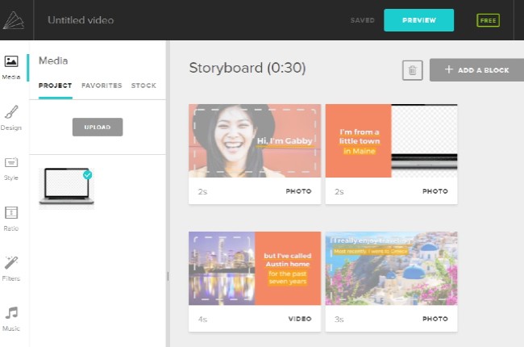Image resolution: width=524 pixels, height=347 pixels.
Task: Open the Media panel icon
Action: click(11, 66)
